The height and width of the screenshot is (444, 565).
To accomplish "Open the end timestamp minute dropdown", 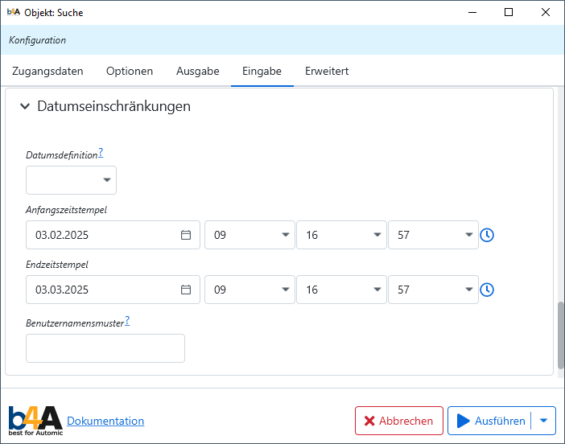I will [341, 290].
